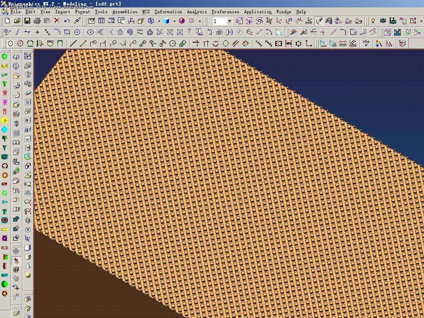Open the Insert menu
Screen dimensions: 424x318
point(63,12)
